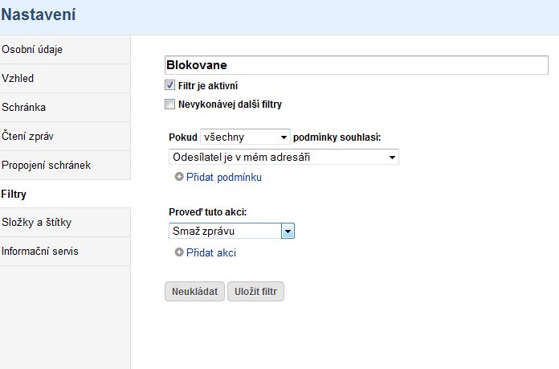Focus the filter name field containing Blokovane
The image size is (559, 369).
357,65
